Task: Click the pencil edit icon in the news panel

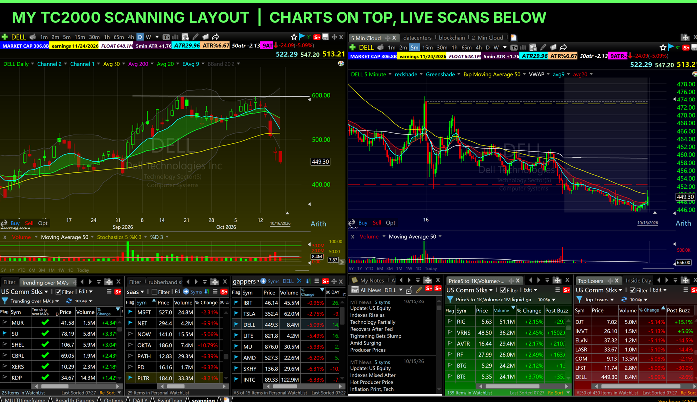Action: click(419, 290)
